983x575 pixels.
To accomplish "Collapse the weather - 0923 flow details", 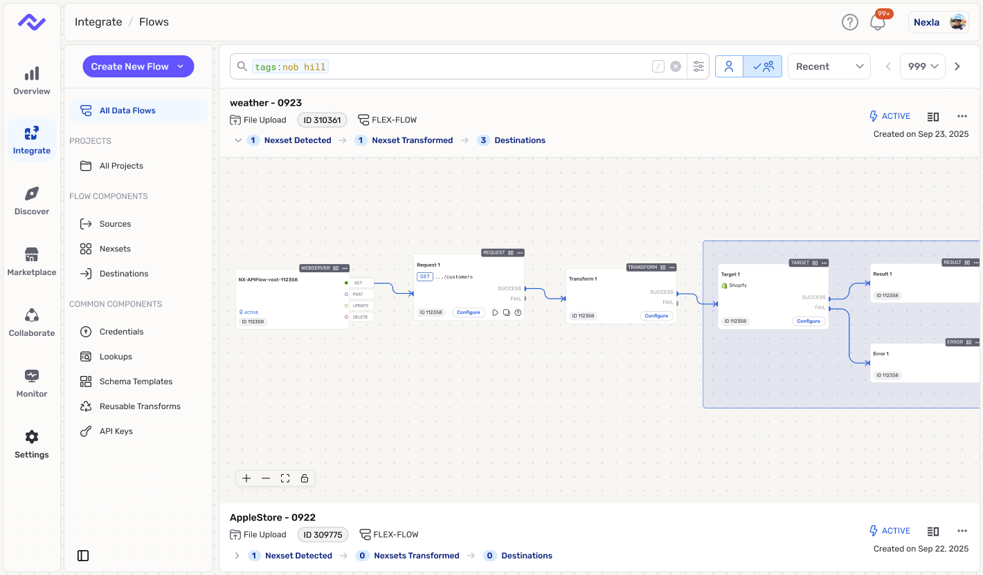I will 237,140.
